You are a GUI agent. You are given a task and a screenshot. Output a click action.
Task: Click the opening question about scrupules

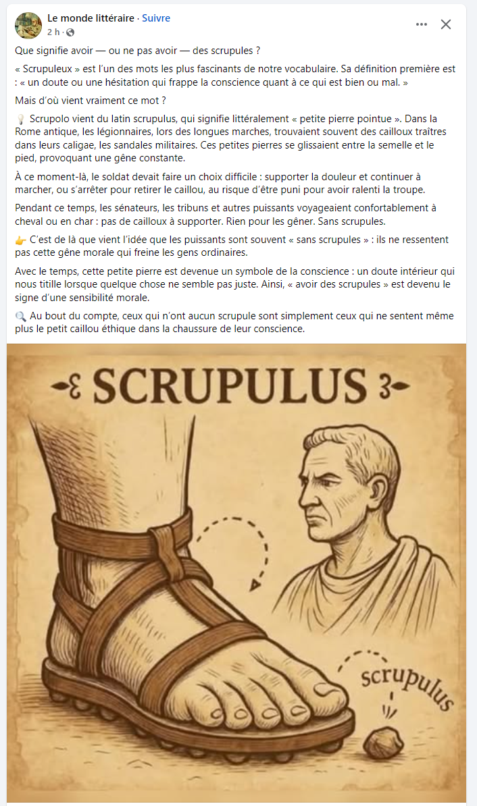pos(137,51)
